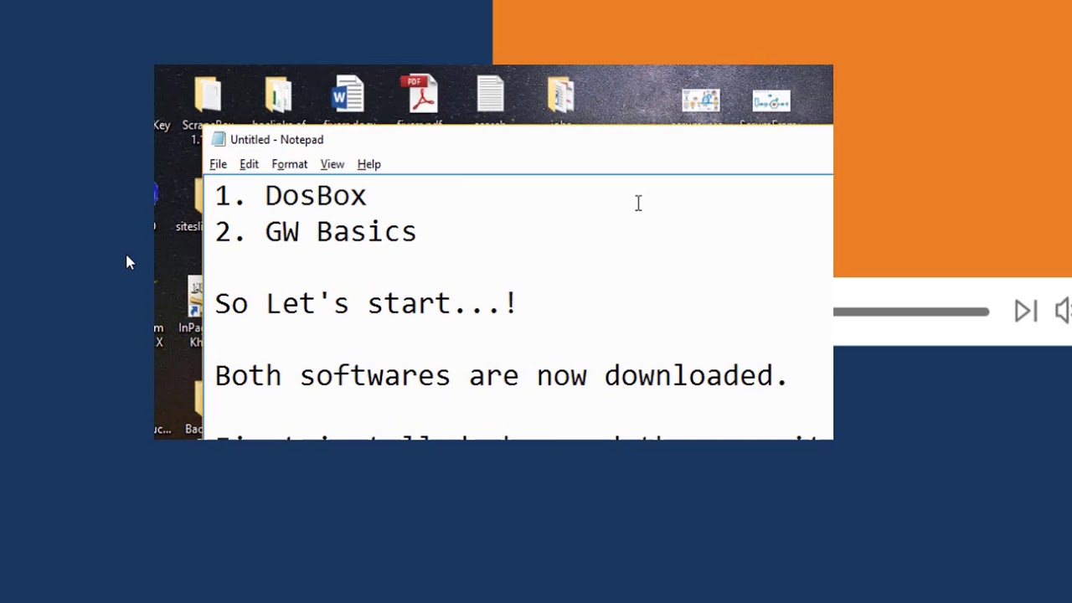This screenshot has height=603, width=1072.
Task: Click the line '1. DosBox' in Notepad
Action: coord(291,196)
